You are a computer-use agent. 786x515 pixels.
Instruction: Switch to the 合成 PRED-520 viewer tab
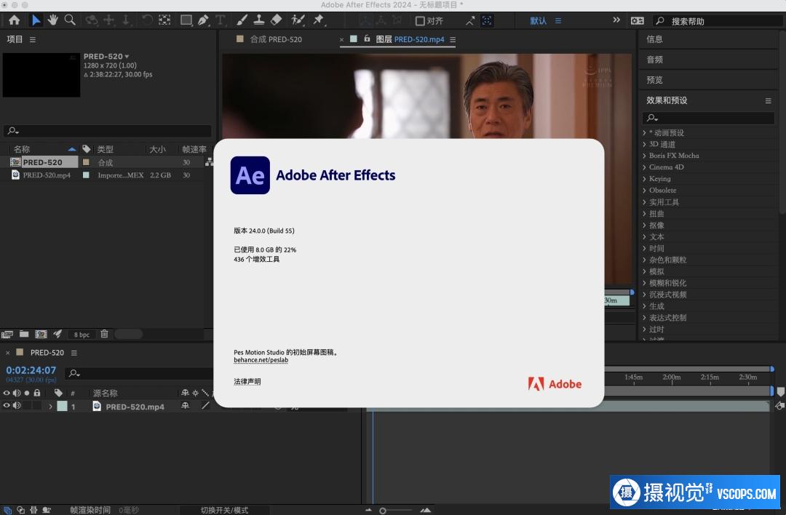(x=277, y=39)
